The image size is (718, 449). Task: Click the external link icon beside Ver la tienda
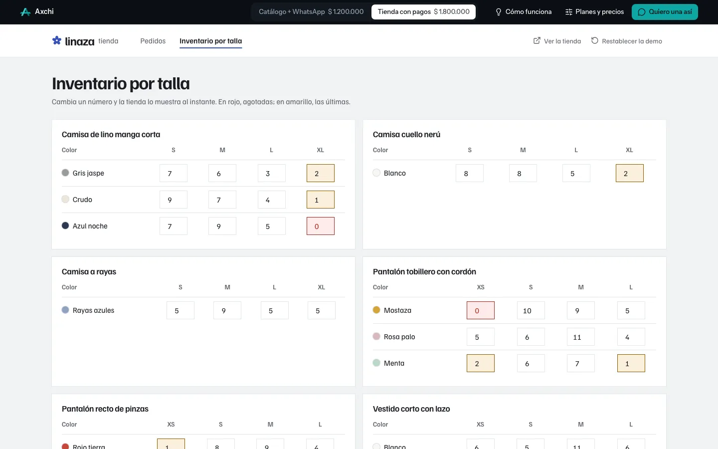(537, 40)
